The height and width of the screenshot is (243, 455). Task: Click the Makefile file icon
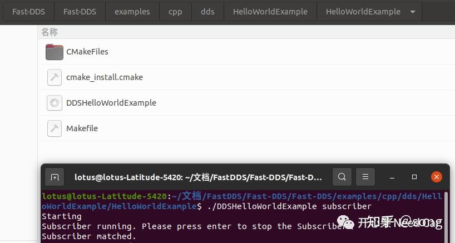[54, 128]
